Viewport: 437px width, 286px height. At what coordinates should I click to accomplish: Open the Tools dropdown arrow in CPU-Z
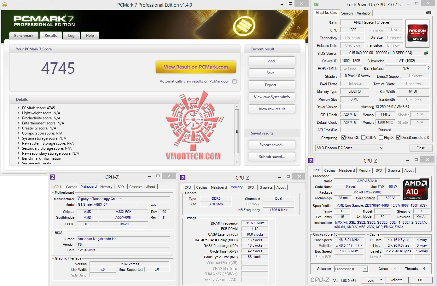click(381, 280)
